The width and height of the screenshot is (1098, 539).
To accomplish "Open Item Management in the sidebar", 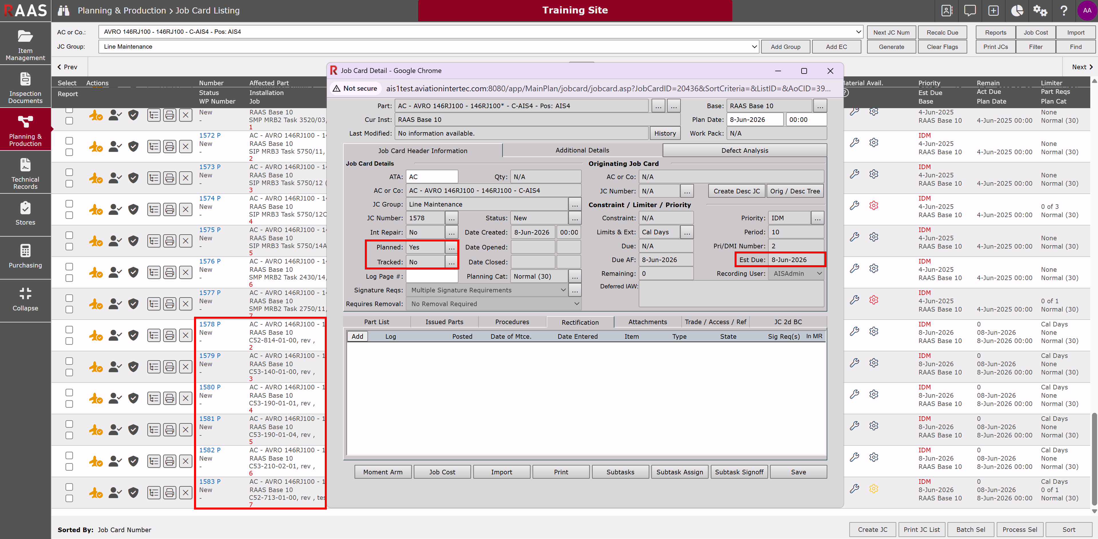I will pyautogui.click(x=25, y=44).
